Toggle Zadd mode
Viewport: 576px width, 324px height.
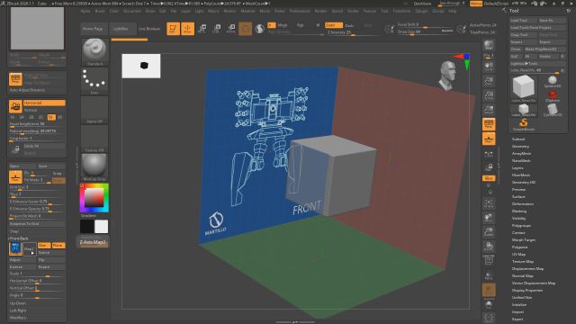pos(333,25)
